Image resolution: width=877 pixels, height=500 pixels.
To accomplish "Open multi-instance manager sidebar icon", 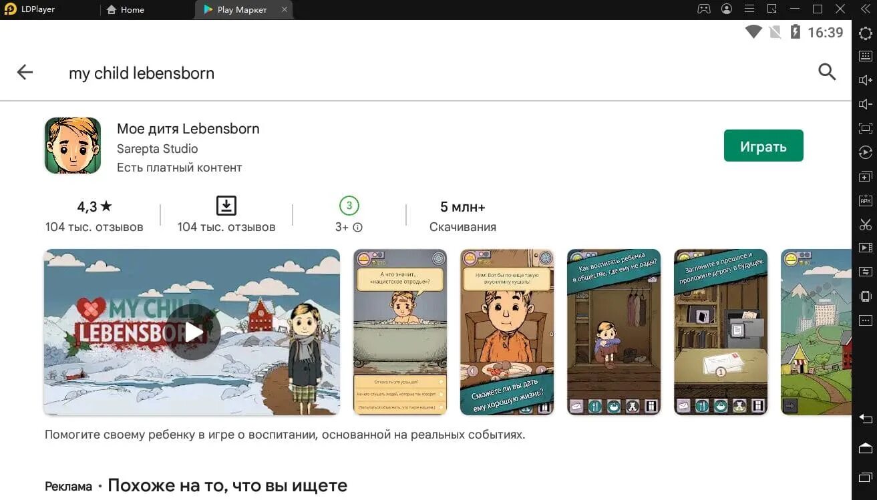I will 865,177.
